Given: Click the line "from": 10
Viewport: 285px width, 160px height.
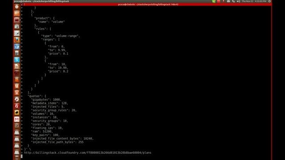Looking at the screenshot, I should [57, 64].
